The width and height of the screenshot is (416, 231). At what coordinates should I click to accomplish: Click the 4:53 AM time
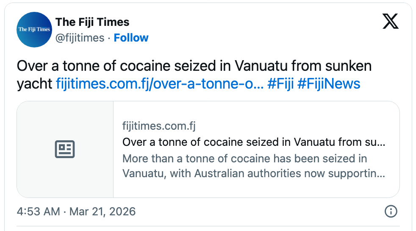[38, 212]
